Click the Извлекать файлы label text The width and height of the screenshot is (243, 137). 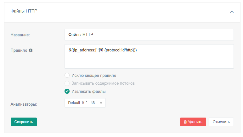(88, 92)
